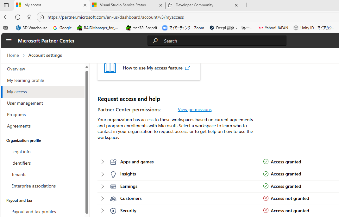Click the Apps and games workspace icon
This screenshot has width=339, height=217.
coord(113,162)
